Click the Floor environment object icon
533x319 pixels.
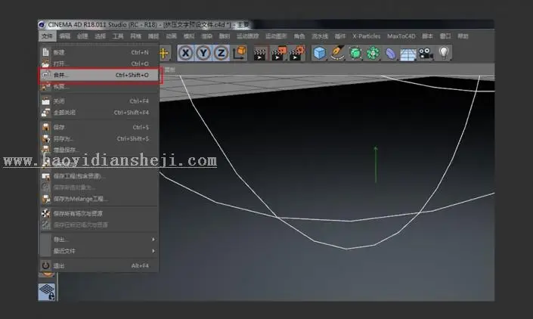[408, 54]
